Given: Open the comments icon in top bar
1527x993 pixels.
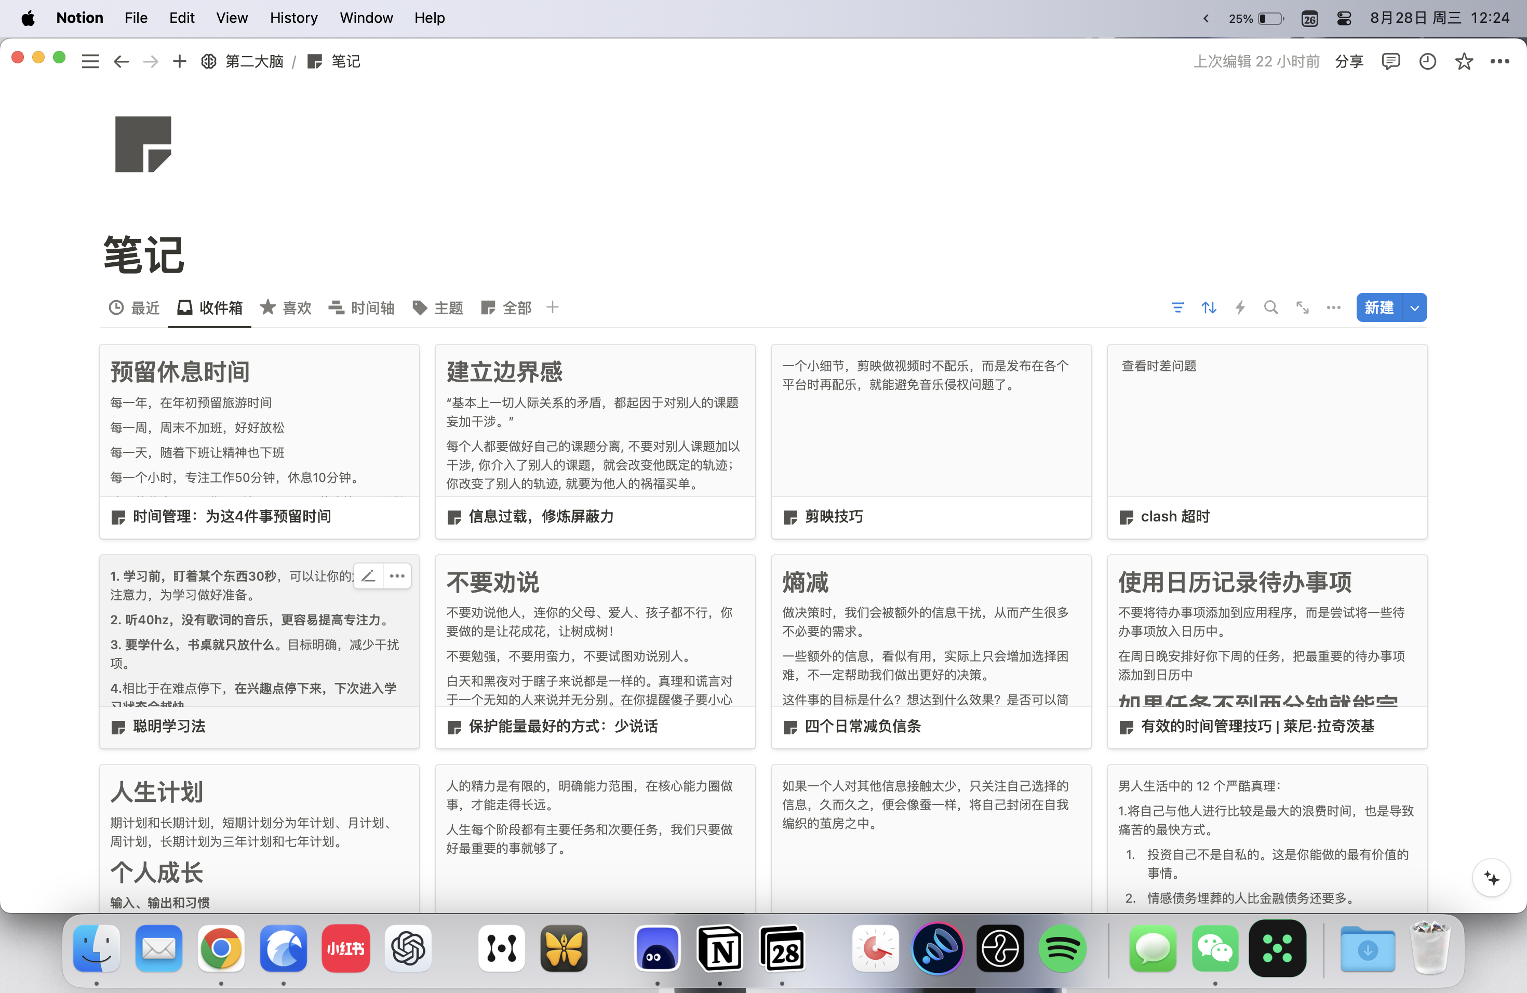Looking at the screenshot, I should (x=1390, y=62).
